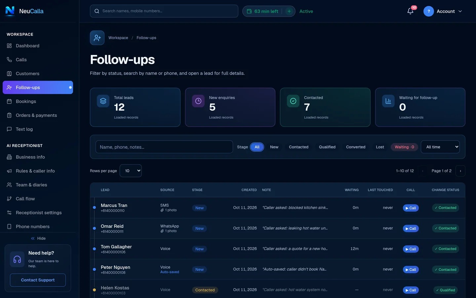The height and width of the screenshot is (298, 476).
Task: Click the headset icon in Need help
Action: (x=17, y=259)
